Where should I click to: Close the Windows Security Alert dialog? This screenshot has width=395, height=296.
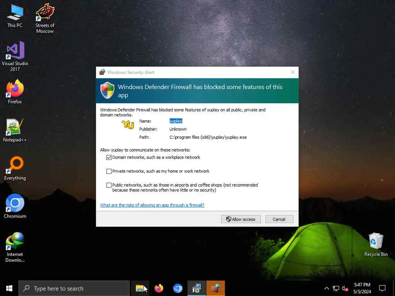coord(292,72)
